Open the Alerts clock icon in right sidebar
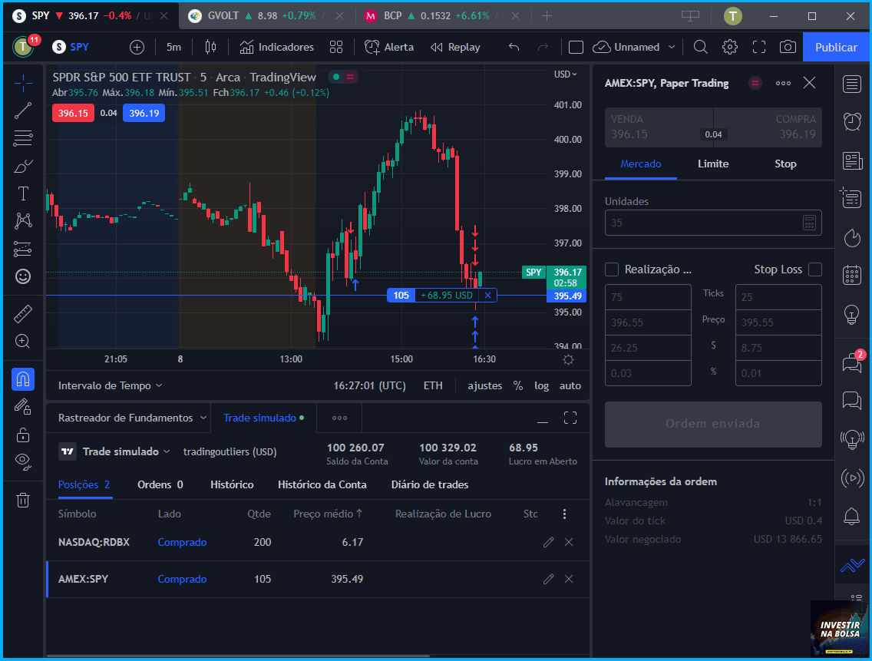 [852, 121]
